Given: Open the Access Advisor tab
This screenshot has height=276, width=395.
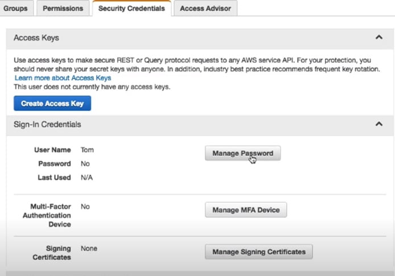Looking at the screenshot, I should (205, 9).
